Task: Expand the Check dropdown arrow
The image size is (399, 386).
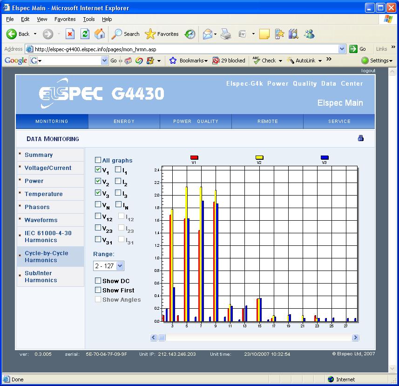Action: [x=280, y=61]
